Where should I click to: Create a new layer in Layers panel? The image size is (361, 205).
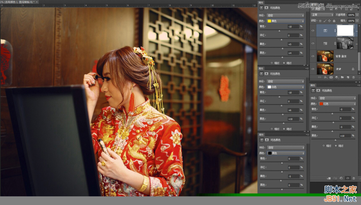coord(348,77)
